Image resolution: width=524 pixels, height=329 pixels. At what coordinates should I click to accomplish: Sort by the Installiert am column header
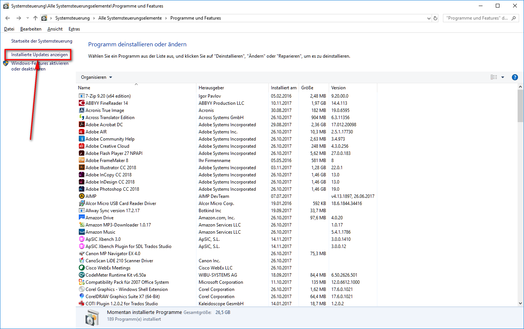tap(283, 87)
